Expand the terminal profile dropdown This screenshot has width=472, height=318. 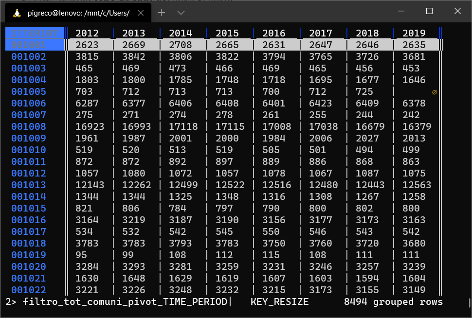[181, 13]
